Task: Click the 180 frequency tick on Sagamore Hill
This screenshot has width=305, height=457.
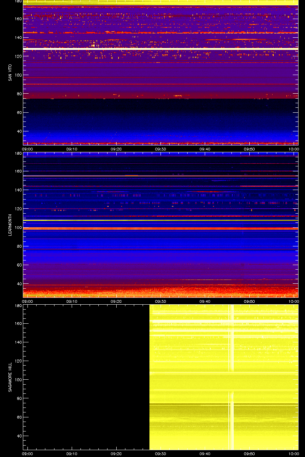Action: (18, 306)
